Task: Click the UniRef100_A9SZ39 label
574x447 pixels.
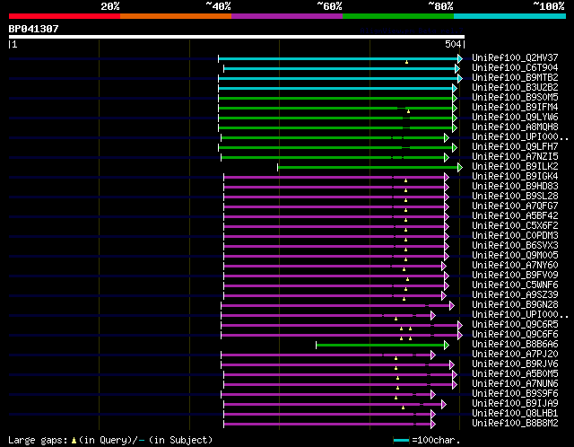Action: [515, 295]
